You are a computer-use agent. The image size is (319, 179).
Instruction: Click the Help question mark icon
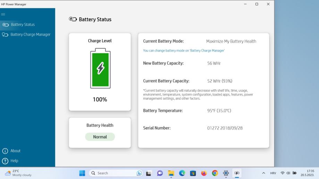click(5, 161)
